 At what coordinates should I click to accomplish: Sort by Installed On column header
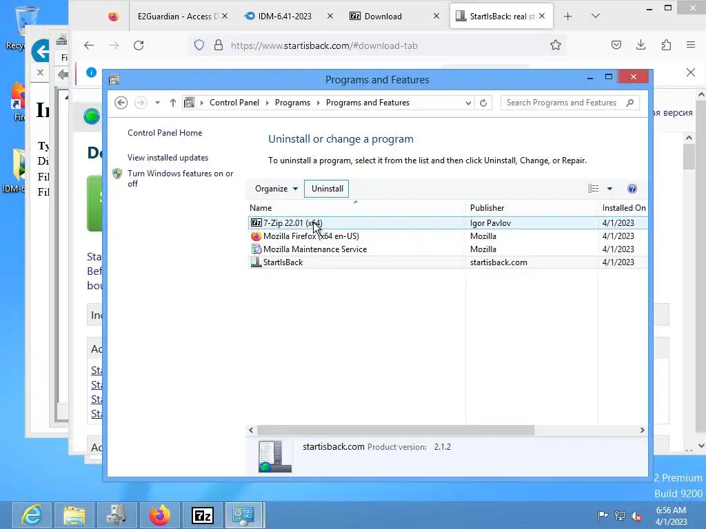click(x=623, y=208)
